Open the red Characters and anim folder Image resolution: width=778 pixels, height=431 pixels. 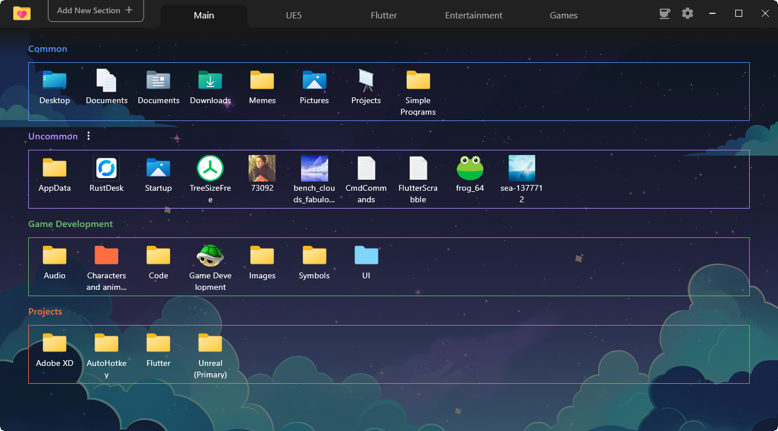(x=107, y=267)
